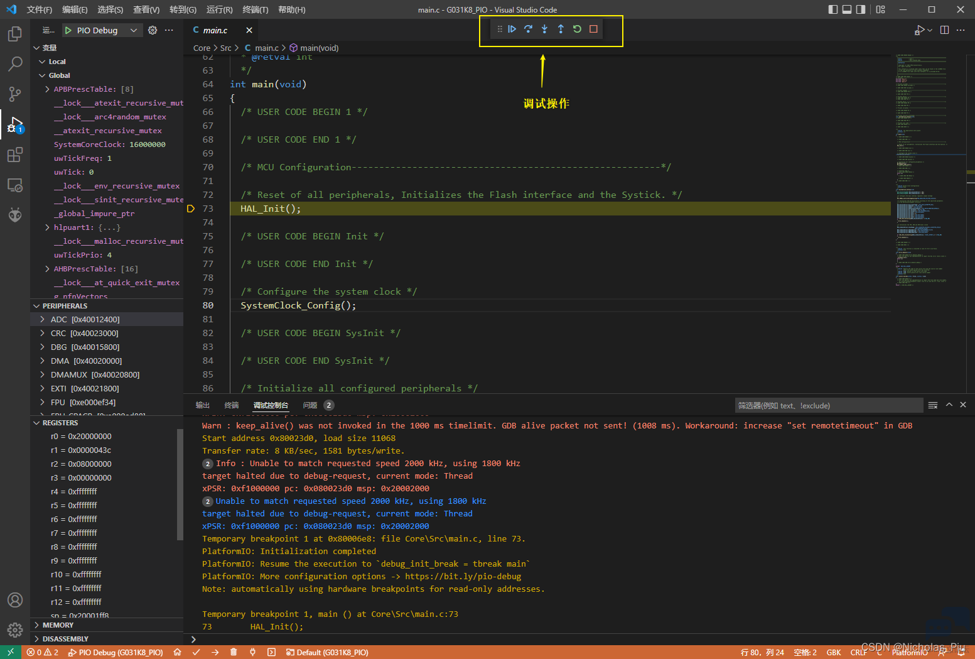Toggle the secondary side bar layout button

pos(861,9)
